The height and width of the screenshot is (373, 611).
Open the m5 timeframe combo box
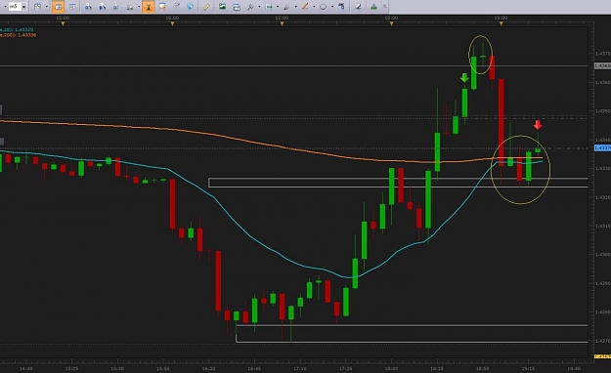click(x=18, y=6)
